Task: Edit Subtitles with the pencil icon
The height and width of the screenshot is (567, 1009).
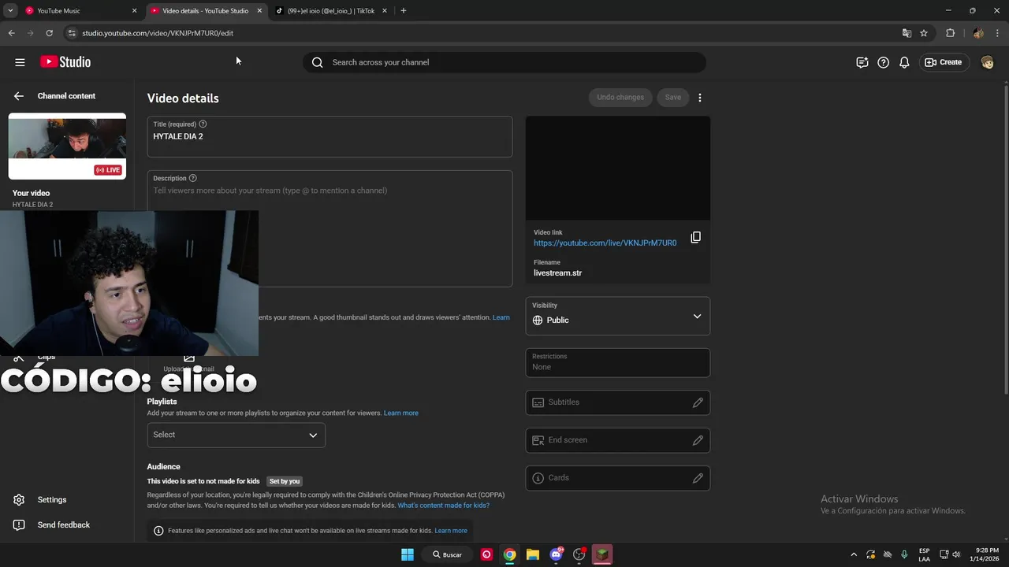Action: 698,402
